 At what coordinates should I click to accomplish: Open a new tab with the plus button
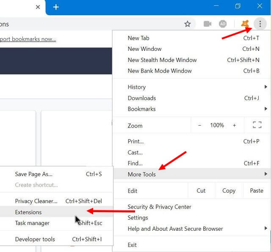(x=56, y=7)
